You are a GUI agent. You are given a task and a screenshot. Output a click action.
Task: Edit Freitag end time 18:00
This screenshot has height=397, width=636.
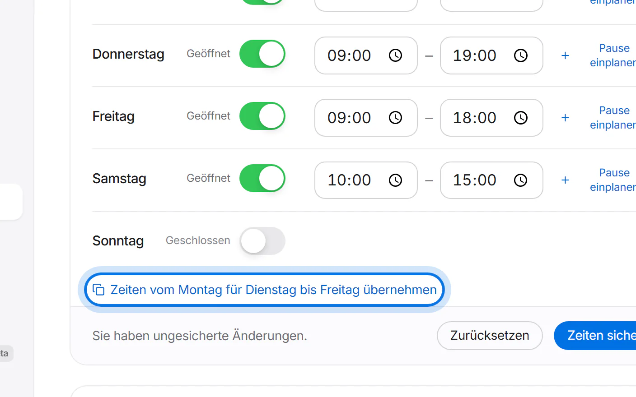[491, 118]
